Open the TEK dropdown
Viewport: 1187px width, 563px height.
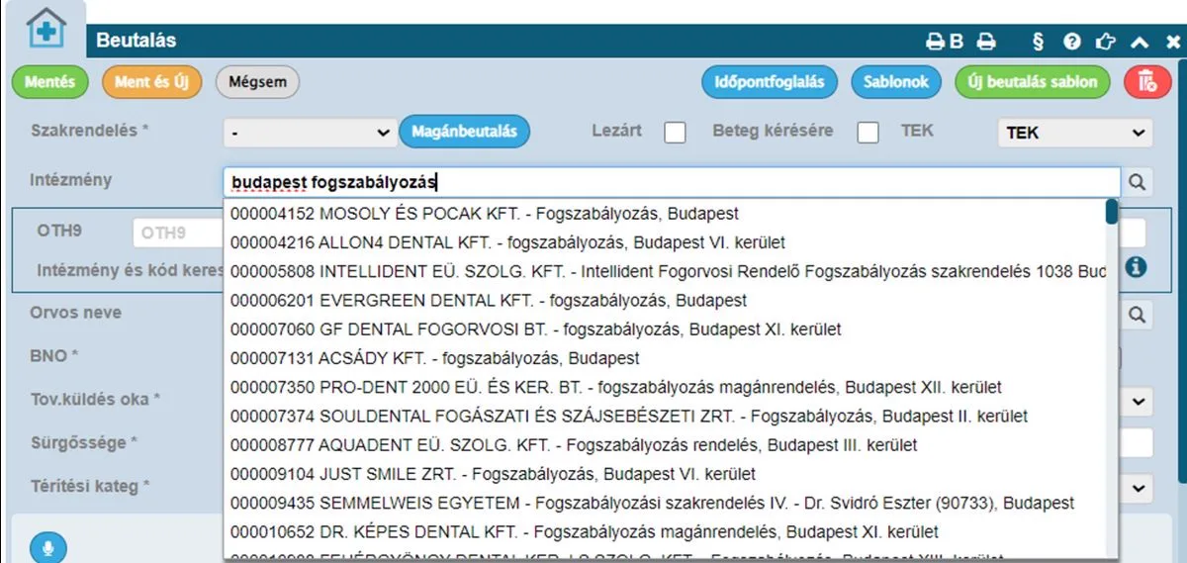[1074, 132]
